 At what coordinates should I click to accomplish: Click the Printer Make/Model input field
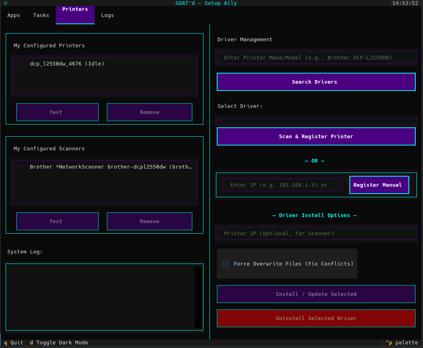pyautogui.click(x=316, y=57)
